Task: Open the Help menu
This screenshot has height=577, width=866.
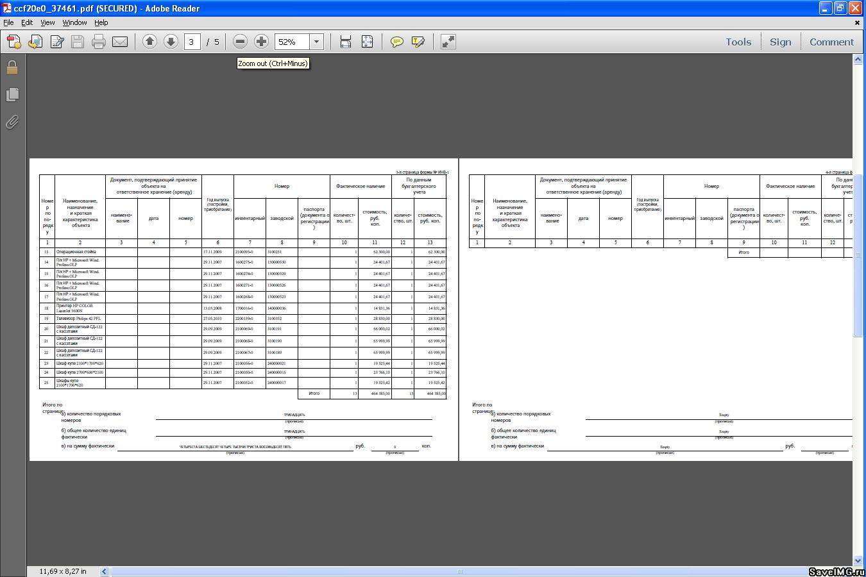Action: tap(101, 22)
